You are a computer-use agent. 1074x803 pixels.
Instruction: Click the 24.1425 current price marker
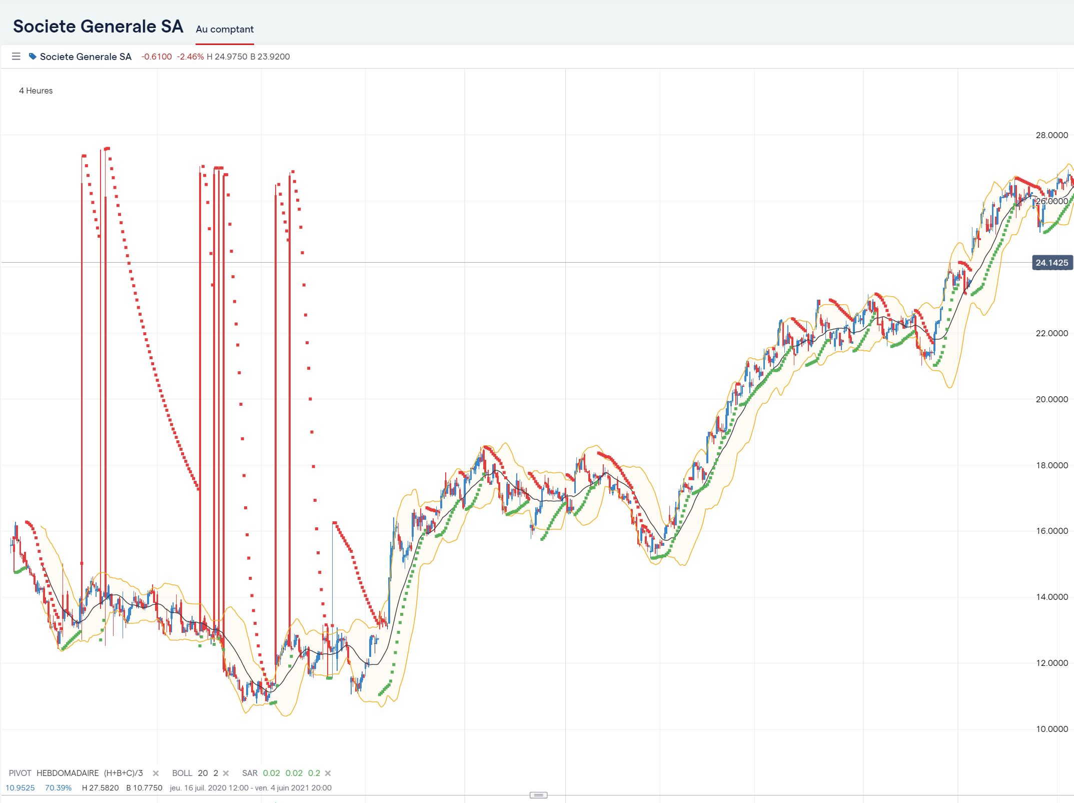coord(1052,263)
